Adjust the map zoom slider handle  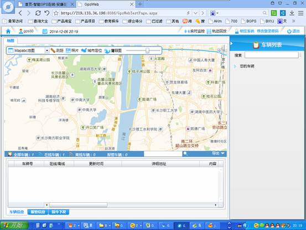click(x=147, y=50)
